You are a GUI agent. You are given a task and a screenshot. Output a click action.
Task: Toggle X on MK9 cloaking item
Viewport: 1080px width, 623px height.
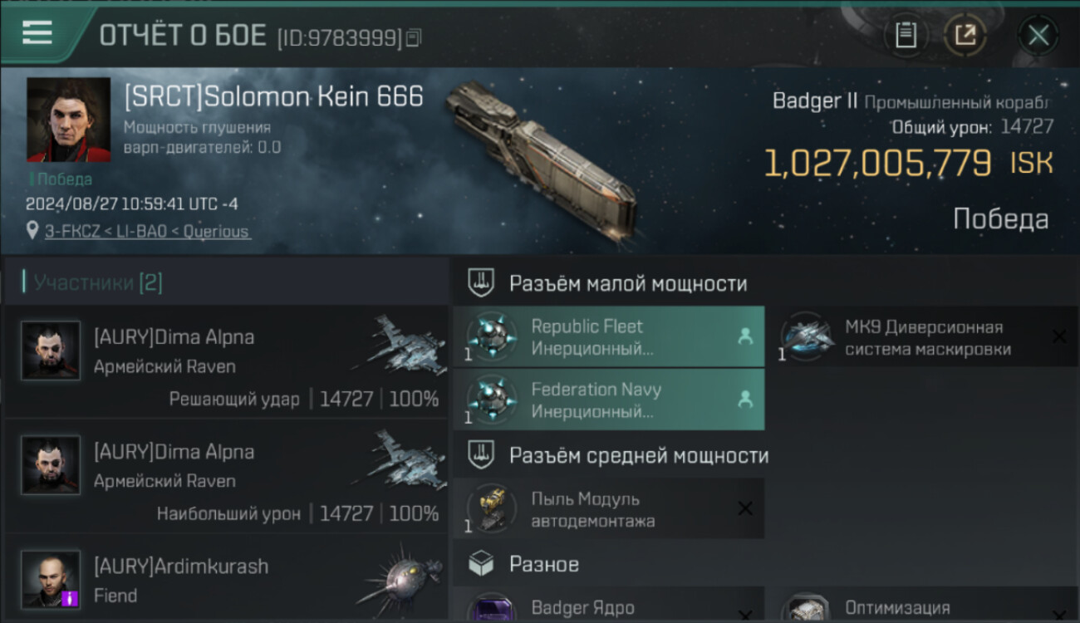click(x=1059, y=336)
